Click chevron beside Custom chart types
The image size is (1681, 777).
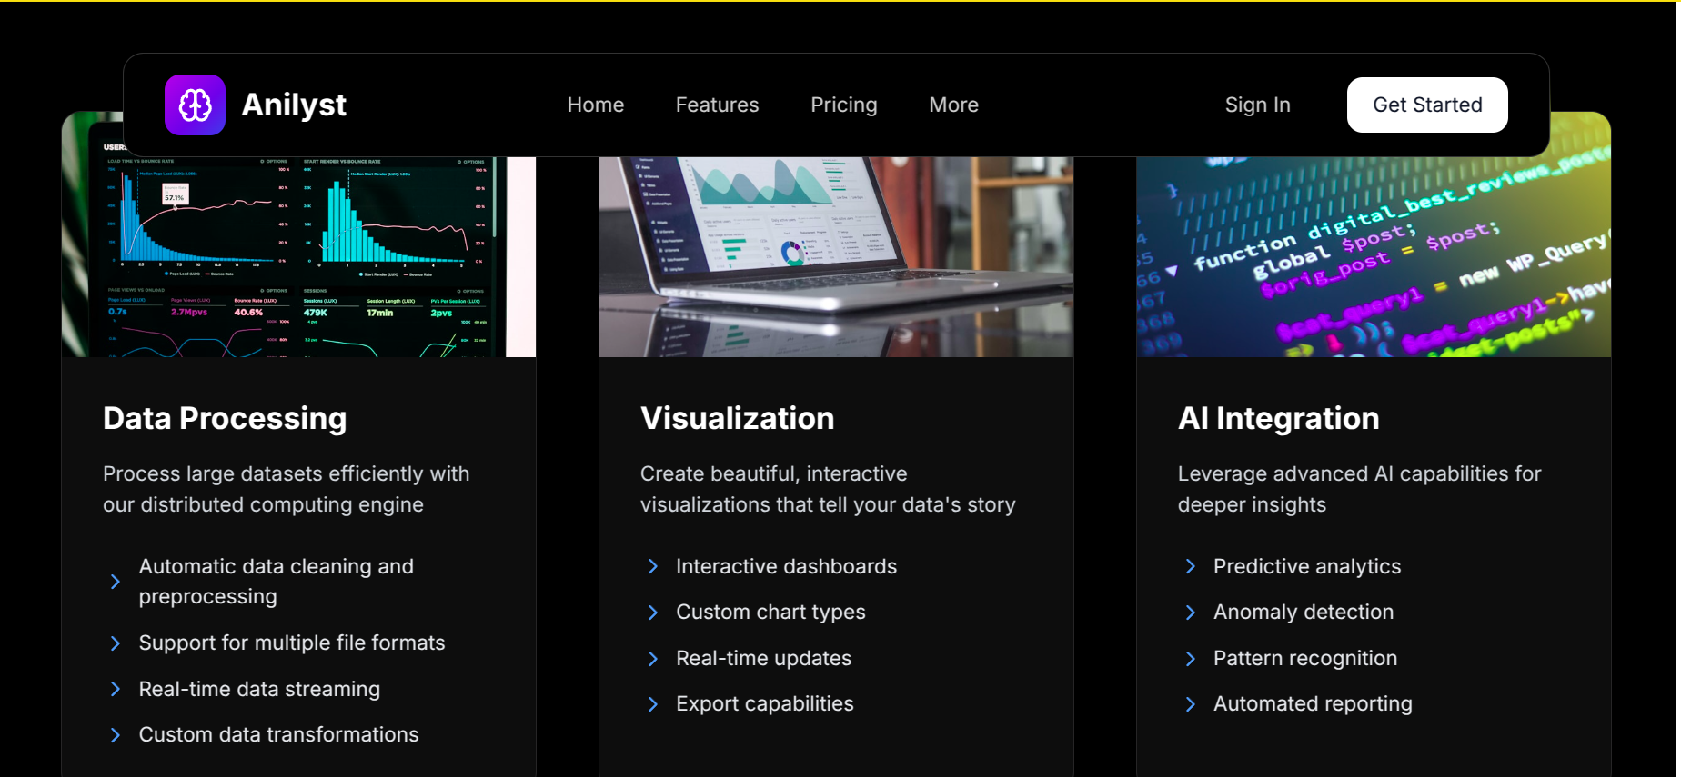pos(652,613)
